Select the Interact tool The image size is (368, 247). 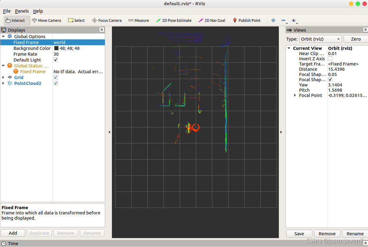pyautogui.click(x=17, y=20)
